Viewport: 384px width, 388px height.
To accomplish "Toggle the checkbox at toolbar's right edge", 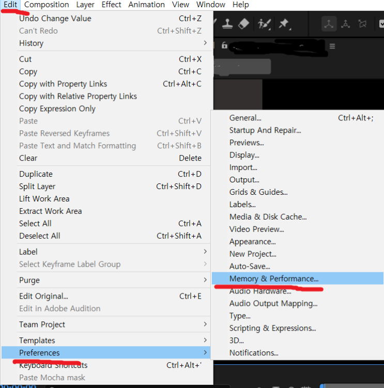I will point(381,24).
